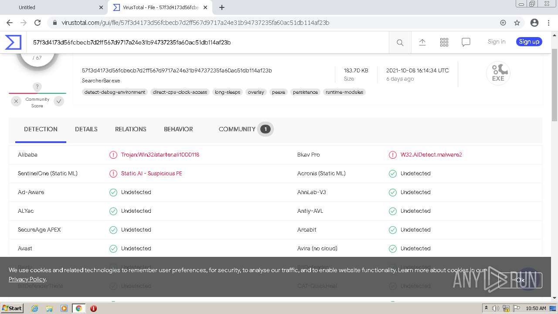Screen dimensions: 558x314
Task: Open File Explorer from taskbar
Action: click(49, 308)
